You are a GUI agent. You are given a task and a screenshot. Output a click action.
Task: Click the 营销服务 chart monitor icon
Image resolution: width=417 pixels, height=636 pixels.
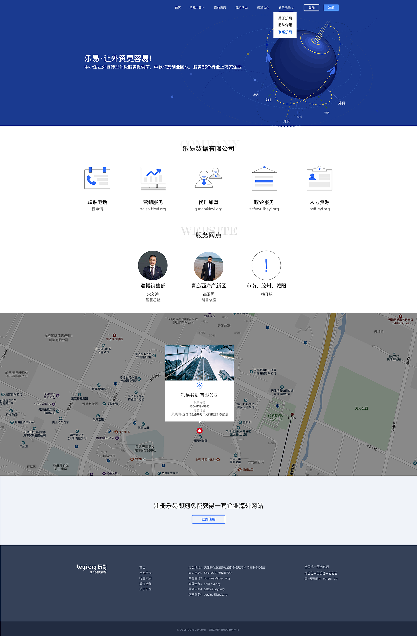point(153,178)
